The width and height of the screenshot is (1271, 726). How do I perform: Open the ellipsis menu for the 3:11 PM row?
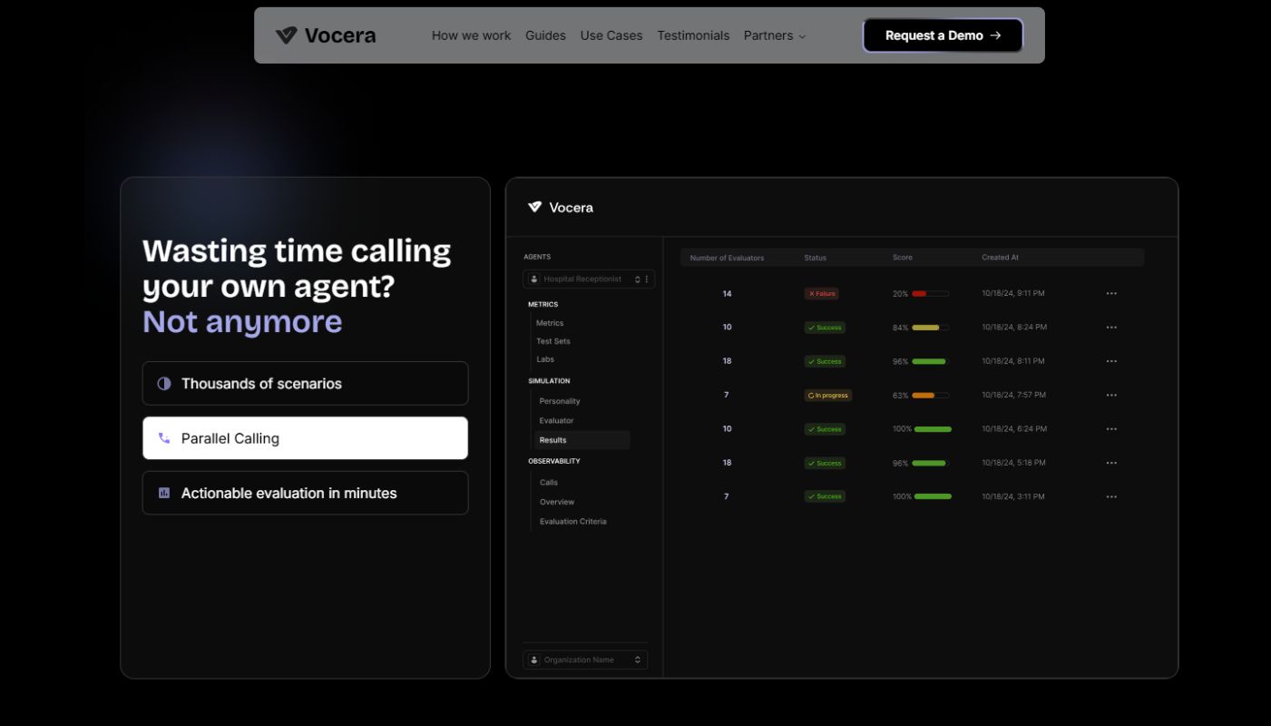pyautogui.click(x=1111, y=497)
